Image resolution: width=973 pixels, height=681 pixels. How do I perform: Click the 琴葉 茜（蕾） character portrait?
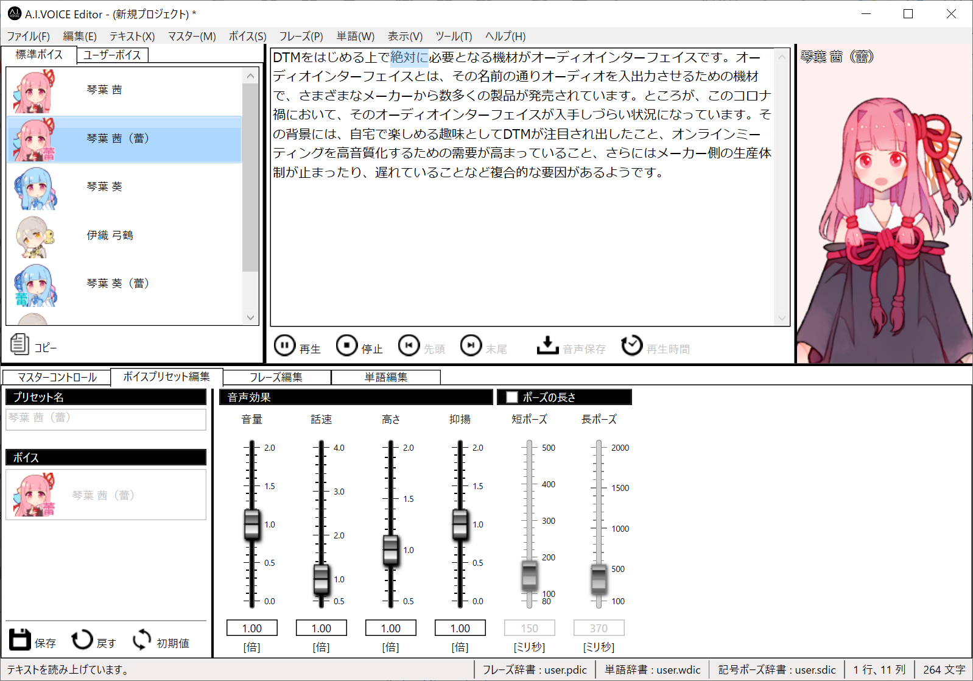click(x=884, y=230)
